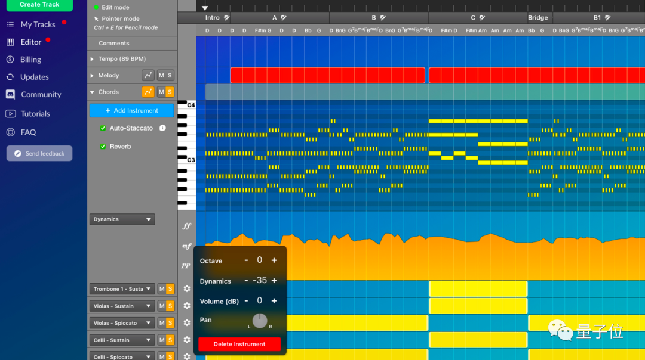Mute the Chords track

click(x=161, y=92)
